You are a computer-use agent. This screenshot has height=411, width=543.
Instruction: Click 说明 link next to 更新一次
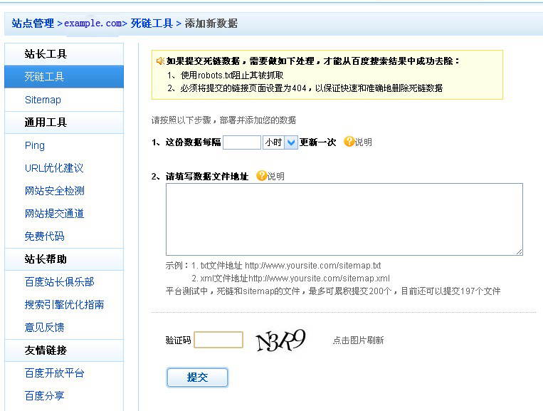(x=363, y=142)
